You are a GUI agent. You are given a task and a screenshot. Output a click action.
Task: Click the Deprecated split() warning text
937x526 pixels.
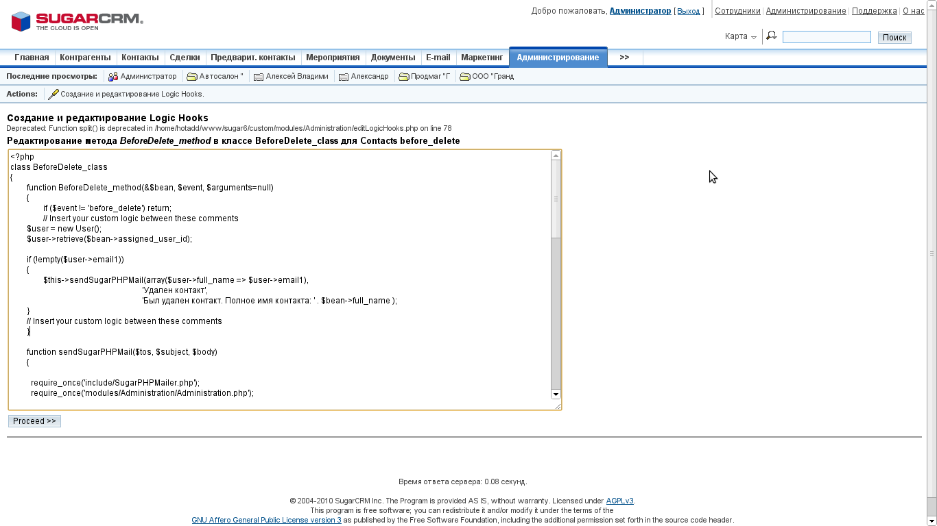click(229, 129)
